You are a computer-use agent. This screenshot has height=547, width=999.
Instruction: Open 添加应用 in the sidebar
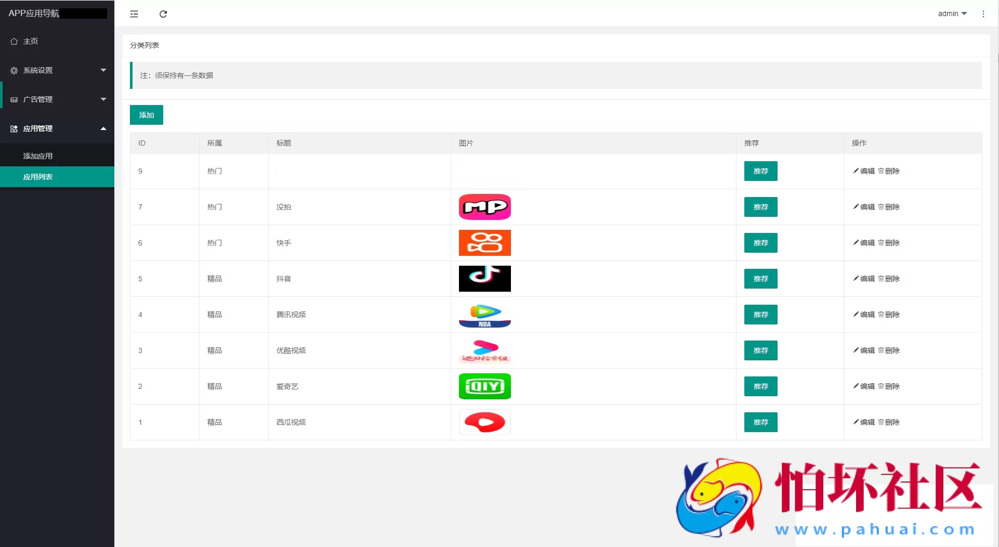click(x=38, y=156)
